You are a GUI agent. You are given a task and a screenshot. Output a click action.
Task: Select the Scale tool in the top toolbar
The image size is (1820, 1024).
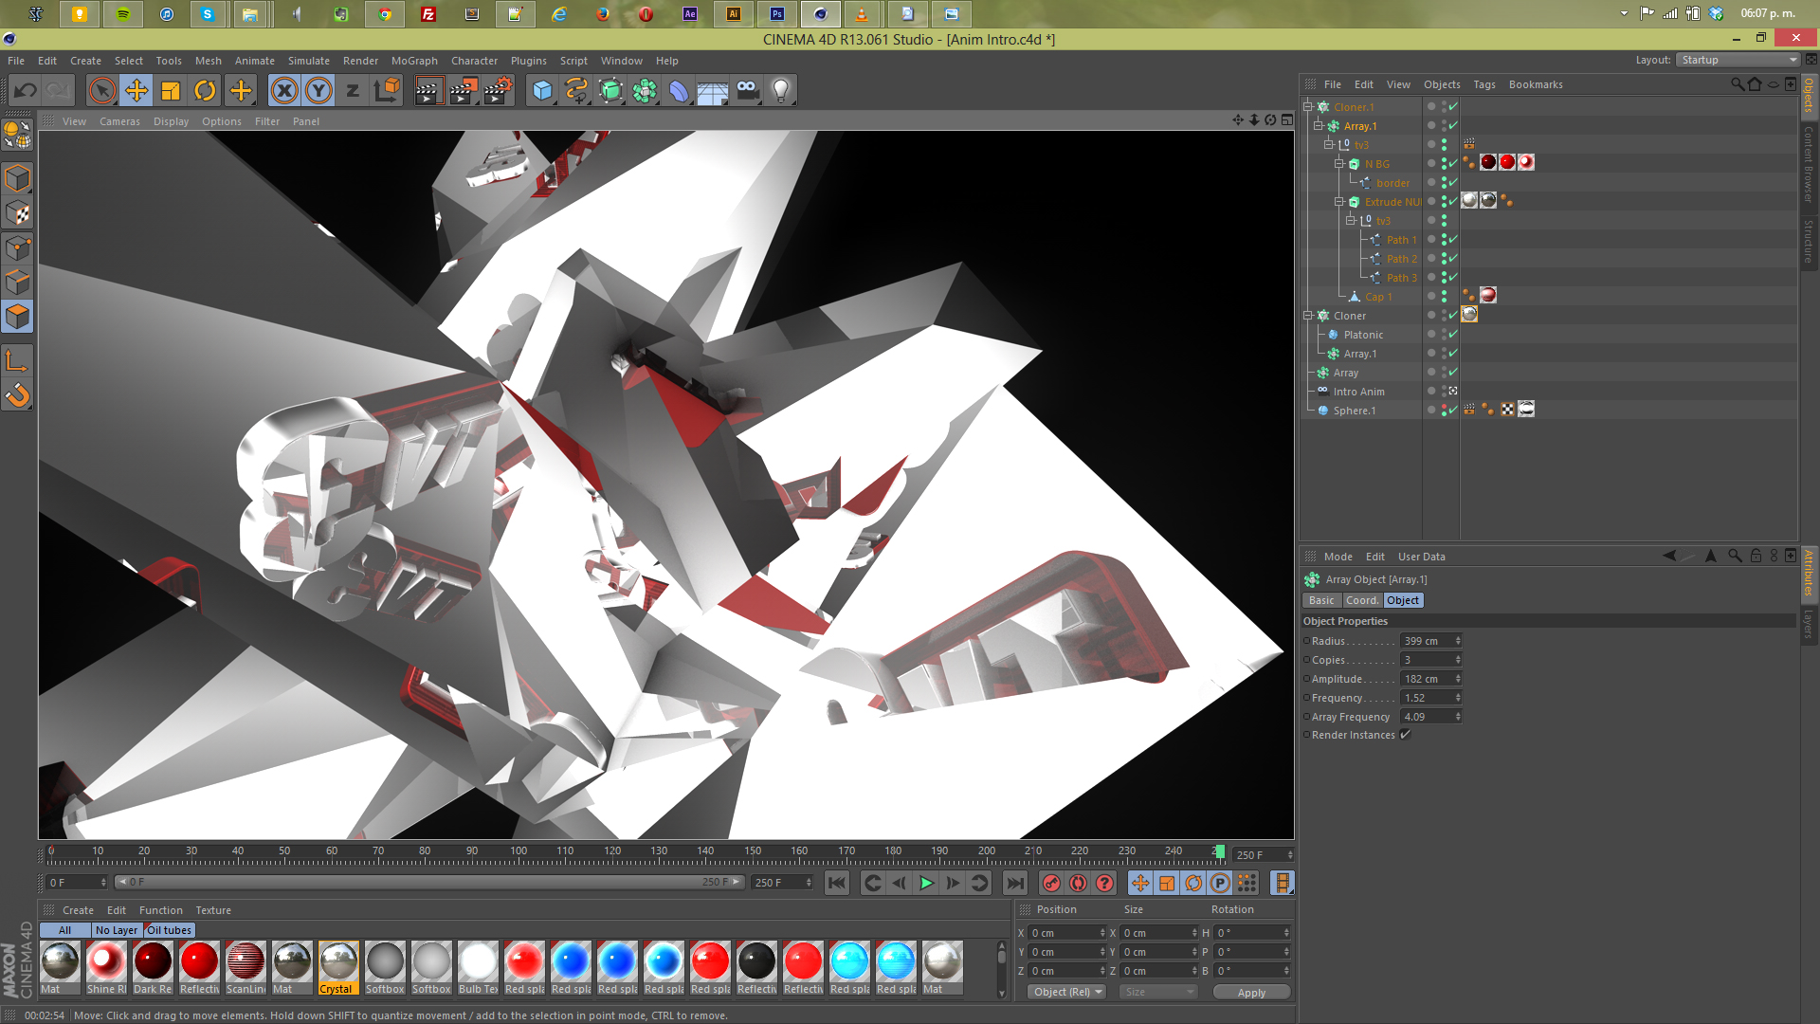pos(171,91)
